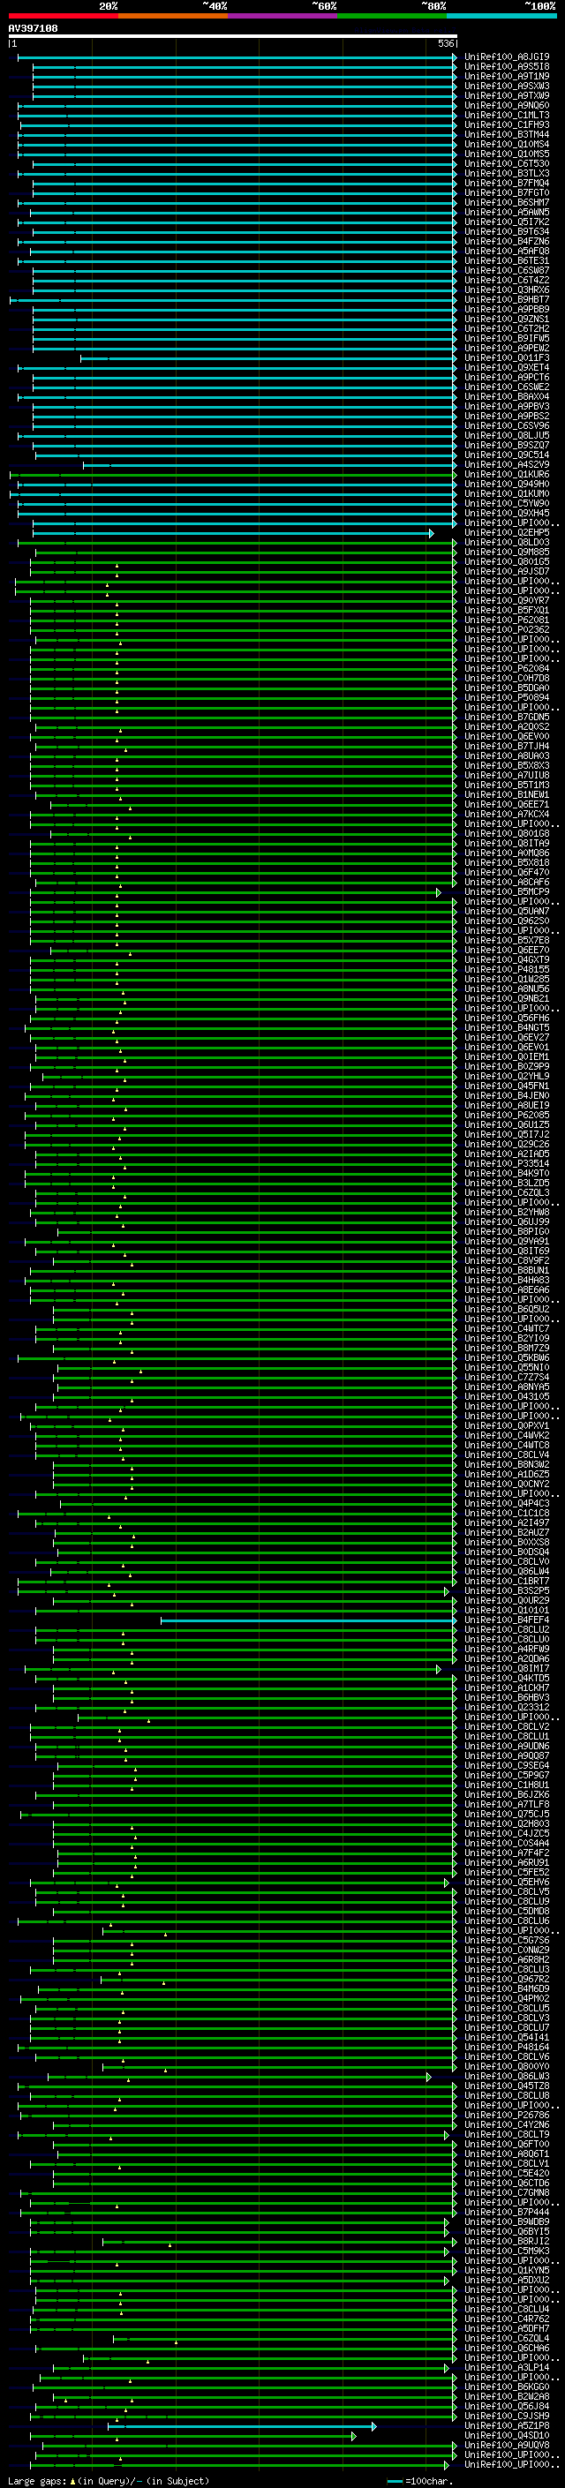The width and height of the screenshot is (565, 2488).
Task: Click the purple ~60% identity legend bar
Action: point(283,16)
